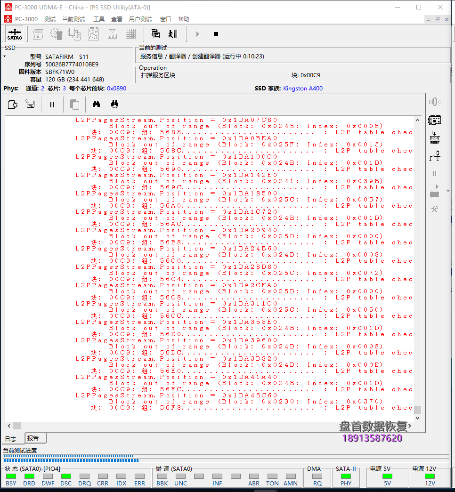Click the ruler measurement toolbar icon
The height and width of the screenshot is (492, 455).
coord(112,34)
